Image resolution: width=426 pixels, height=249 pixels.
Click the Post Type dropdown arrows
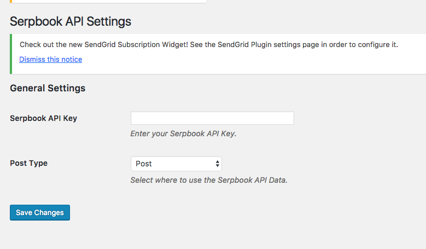(218, 164)
